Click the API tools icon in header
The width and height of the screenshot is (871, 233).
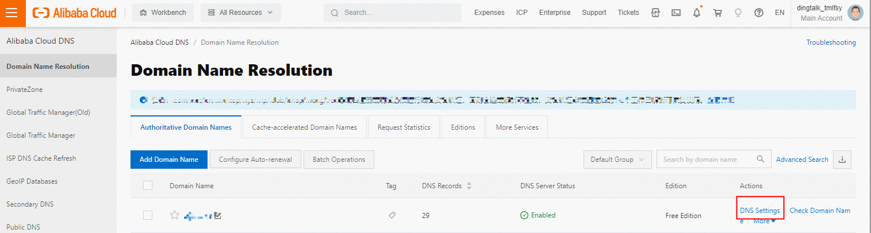tap(655, 13)
